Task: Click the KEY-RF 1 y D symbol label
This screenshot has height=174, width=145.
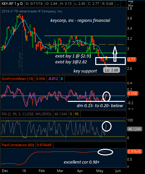Action: pos(12,4)
